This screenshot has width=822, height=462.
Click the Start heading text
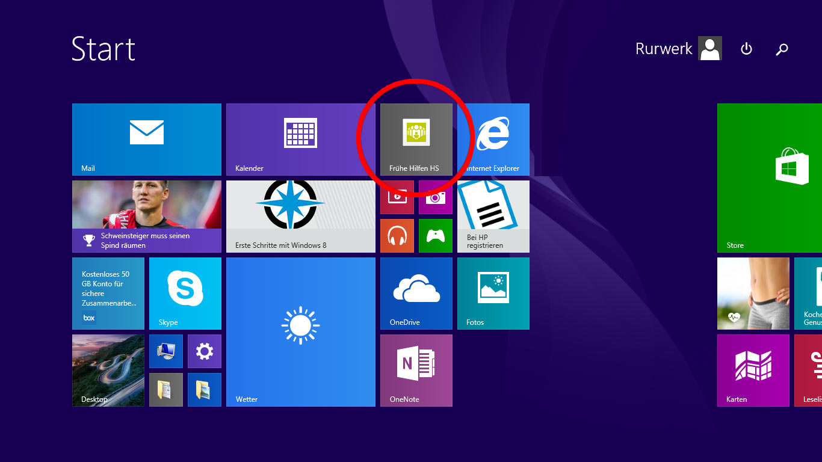pos(104,49)
